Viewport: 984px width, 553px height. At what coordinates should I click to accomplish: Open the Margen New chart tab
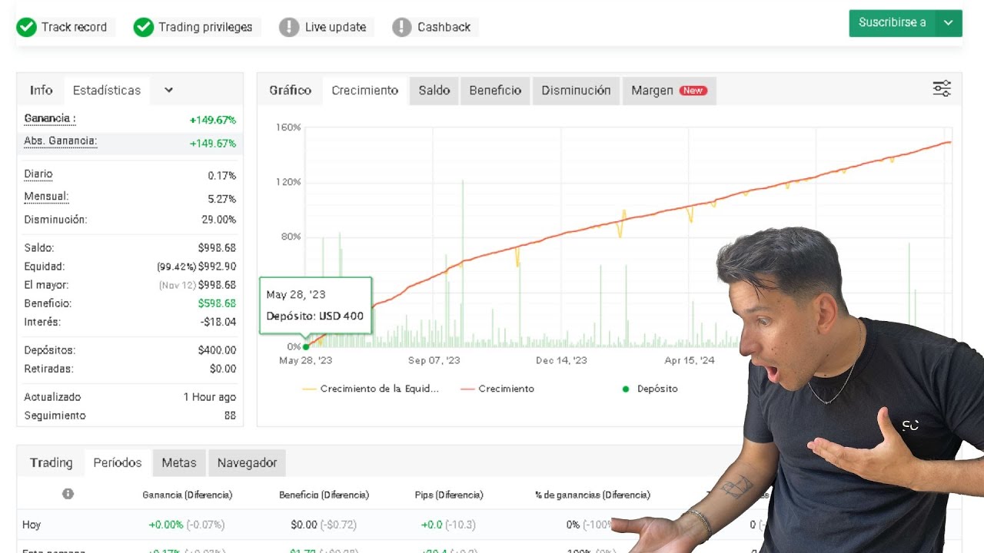pyautogui.click(x=669, y=90)
